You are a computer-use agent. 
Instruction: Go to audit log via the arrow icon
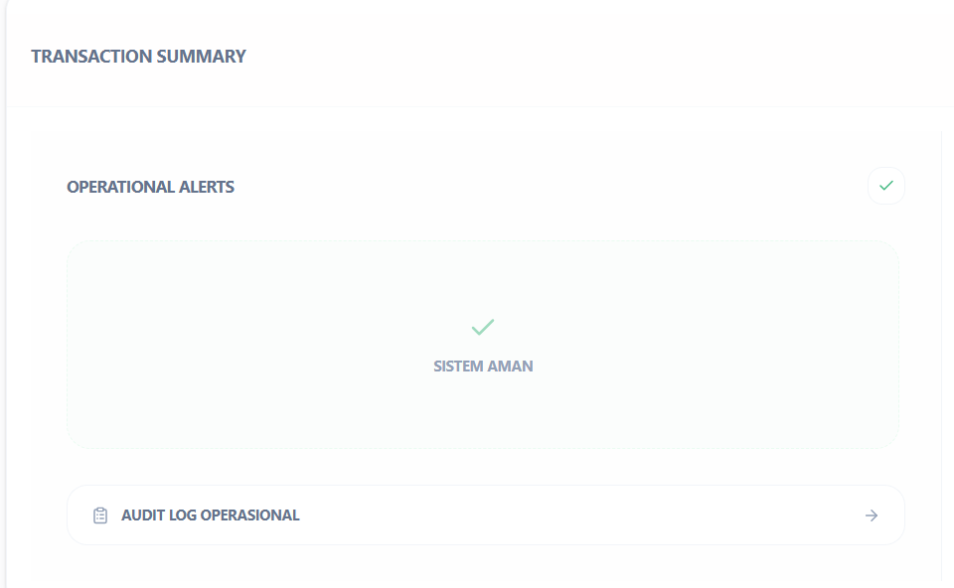tap(872, 515)
